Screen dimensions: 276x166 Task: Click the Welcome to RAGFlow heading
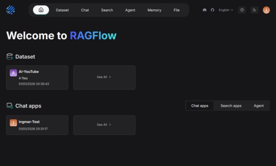point(62,36)
